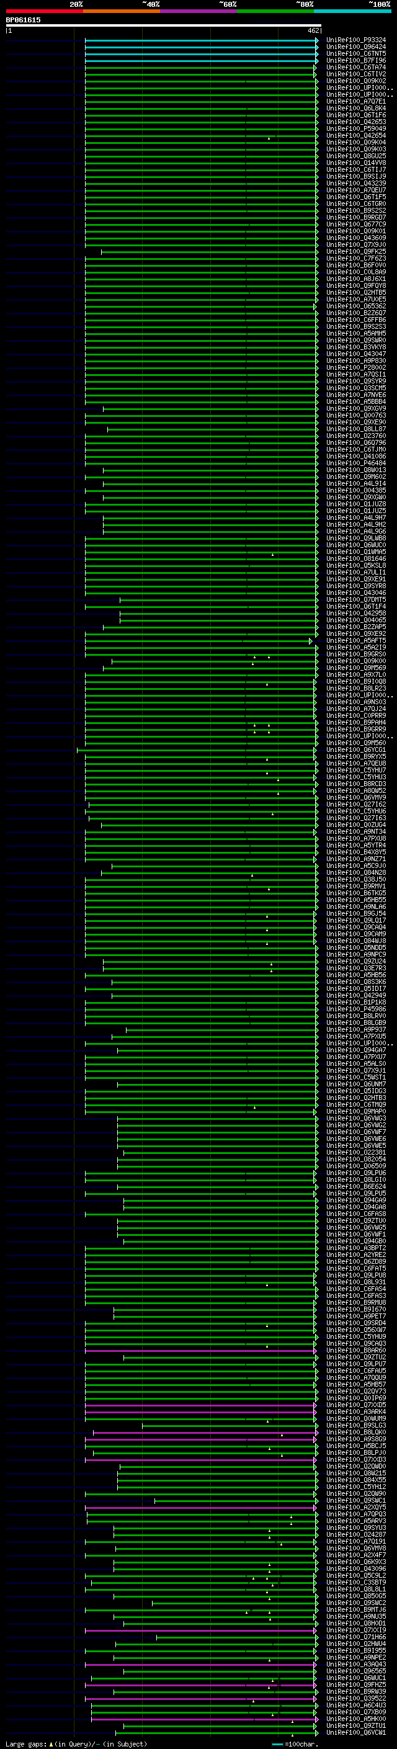Screen dimensions: 397x1749
Task: Select label UniRef100_Q8GU25
Action: (356, 156)
